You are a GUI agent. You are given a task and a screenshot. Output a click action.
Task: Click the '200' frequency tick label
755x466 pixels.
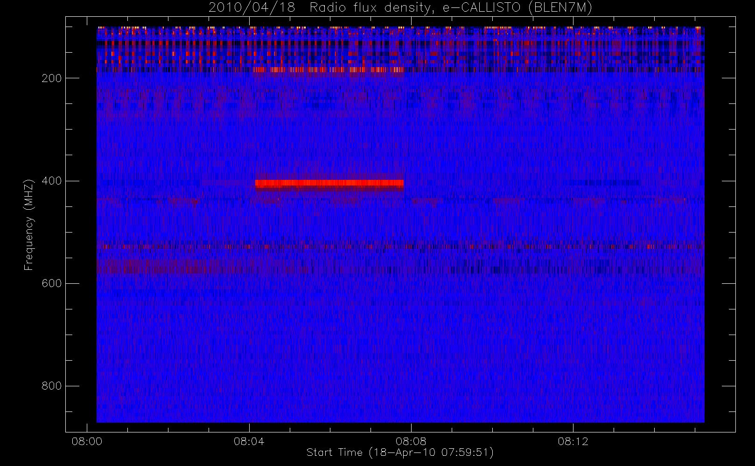pos(51,78)
